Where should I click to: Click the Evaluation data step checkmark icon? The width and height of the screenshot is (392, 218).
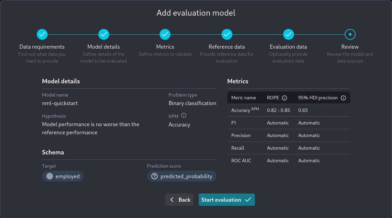[289, 34]
